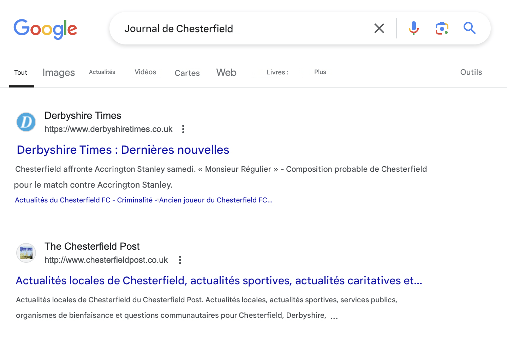
Task: Select the Web tab
Action: (x=226, y=73)
